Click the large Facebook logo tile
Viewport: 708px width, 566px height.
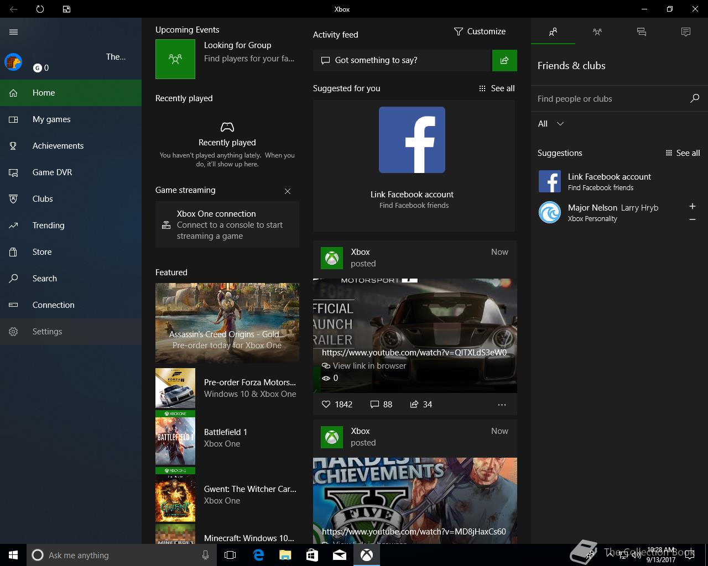pyautogui.click(x=412, y=140)
